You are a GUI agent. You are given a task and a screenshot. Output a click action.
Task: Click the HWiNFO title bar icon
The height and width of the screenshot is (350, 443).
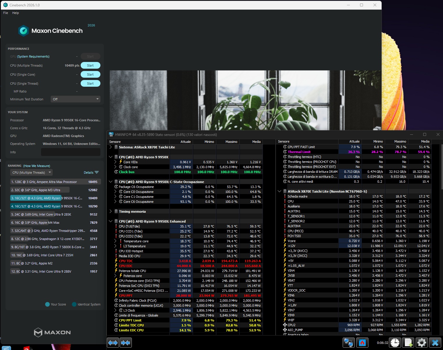(x=111, y=134)
